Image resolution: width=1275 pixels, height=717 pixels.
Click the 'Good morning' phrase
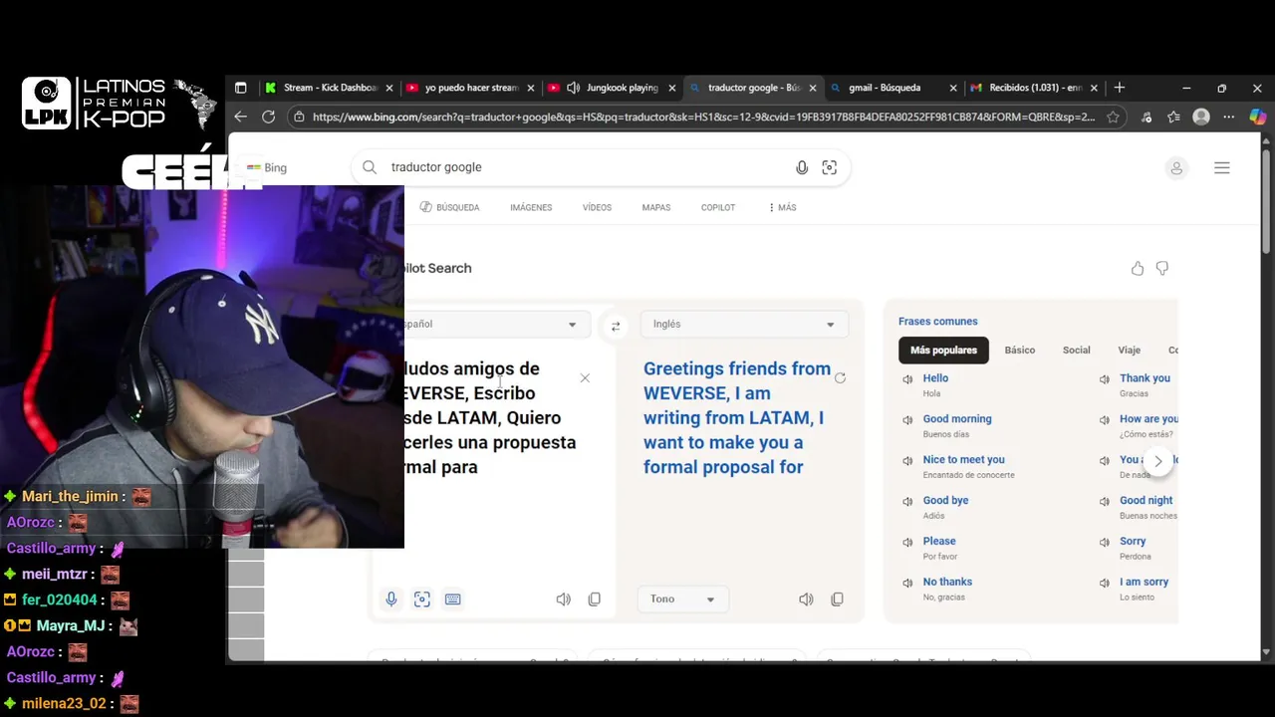[x=957, y=418]
